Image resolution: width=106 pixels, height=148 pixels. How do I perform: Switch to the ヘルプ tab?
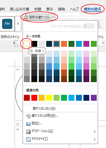coord(74,9)
